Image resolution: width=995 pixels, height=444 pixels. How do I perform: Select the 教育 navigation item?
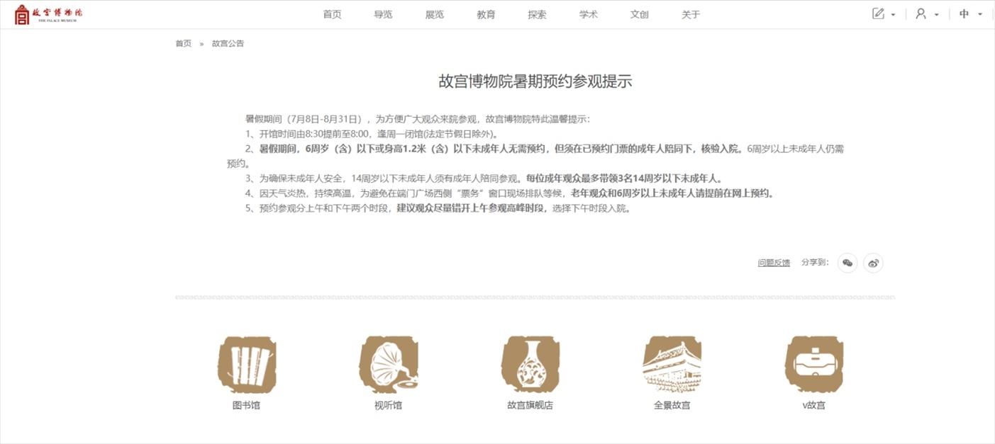pos(486,15)
